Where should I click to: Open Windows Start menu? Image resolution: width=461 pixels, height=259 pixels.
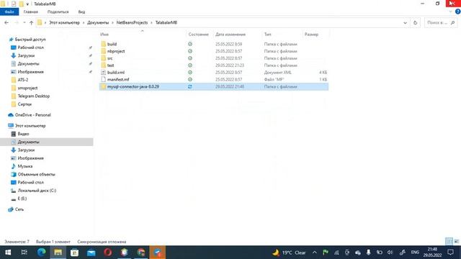click(8, 253)
